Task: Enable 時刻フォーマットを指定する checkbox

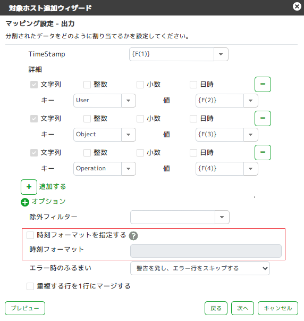Action: (x=30, y=235)
